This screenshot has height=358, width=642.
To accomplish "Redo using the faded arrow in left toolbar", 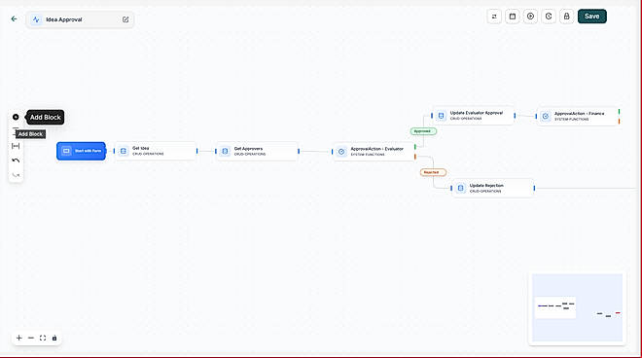I will click(16, 175).
